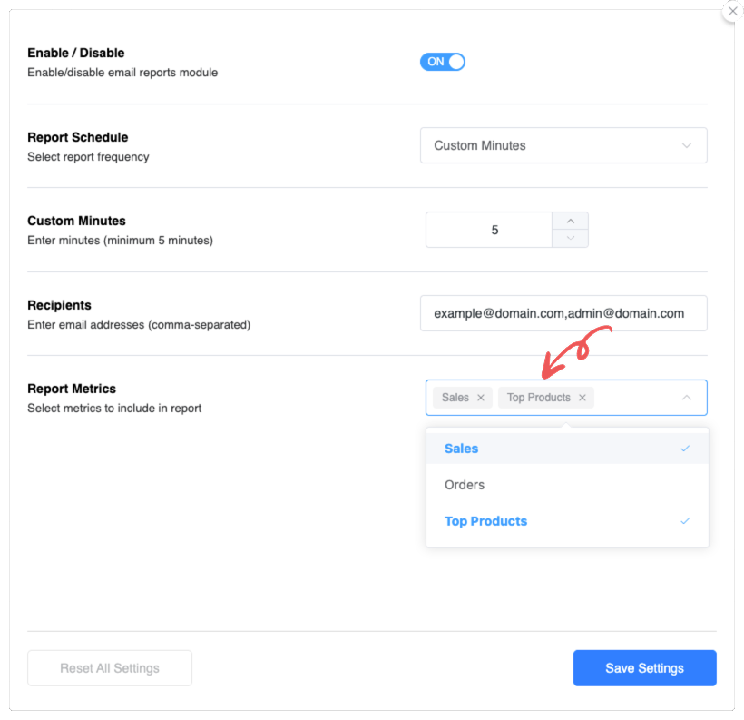Deselect Top Products in the metrics dropdown
This screenshot has height=720, width=744.
[485, 520]
